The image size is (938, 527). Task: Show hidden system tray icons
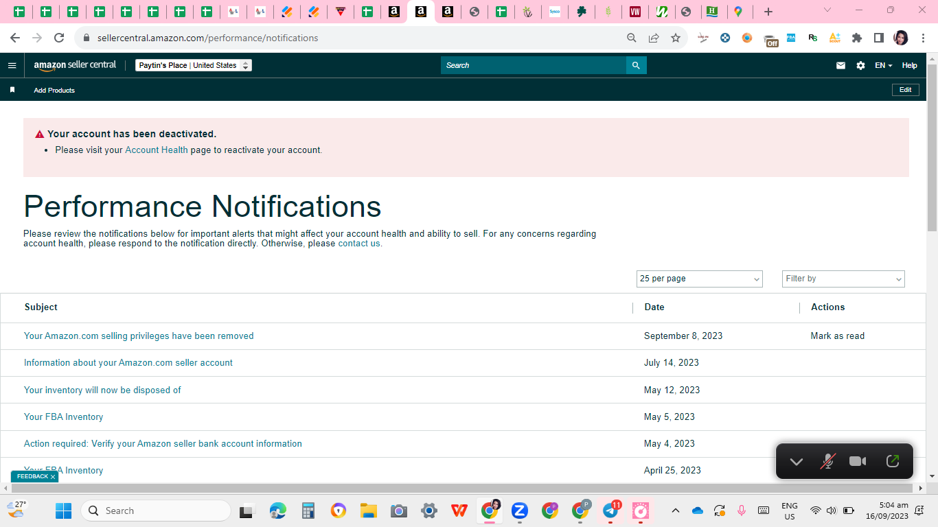[676, 511]
